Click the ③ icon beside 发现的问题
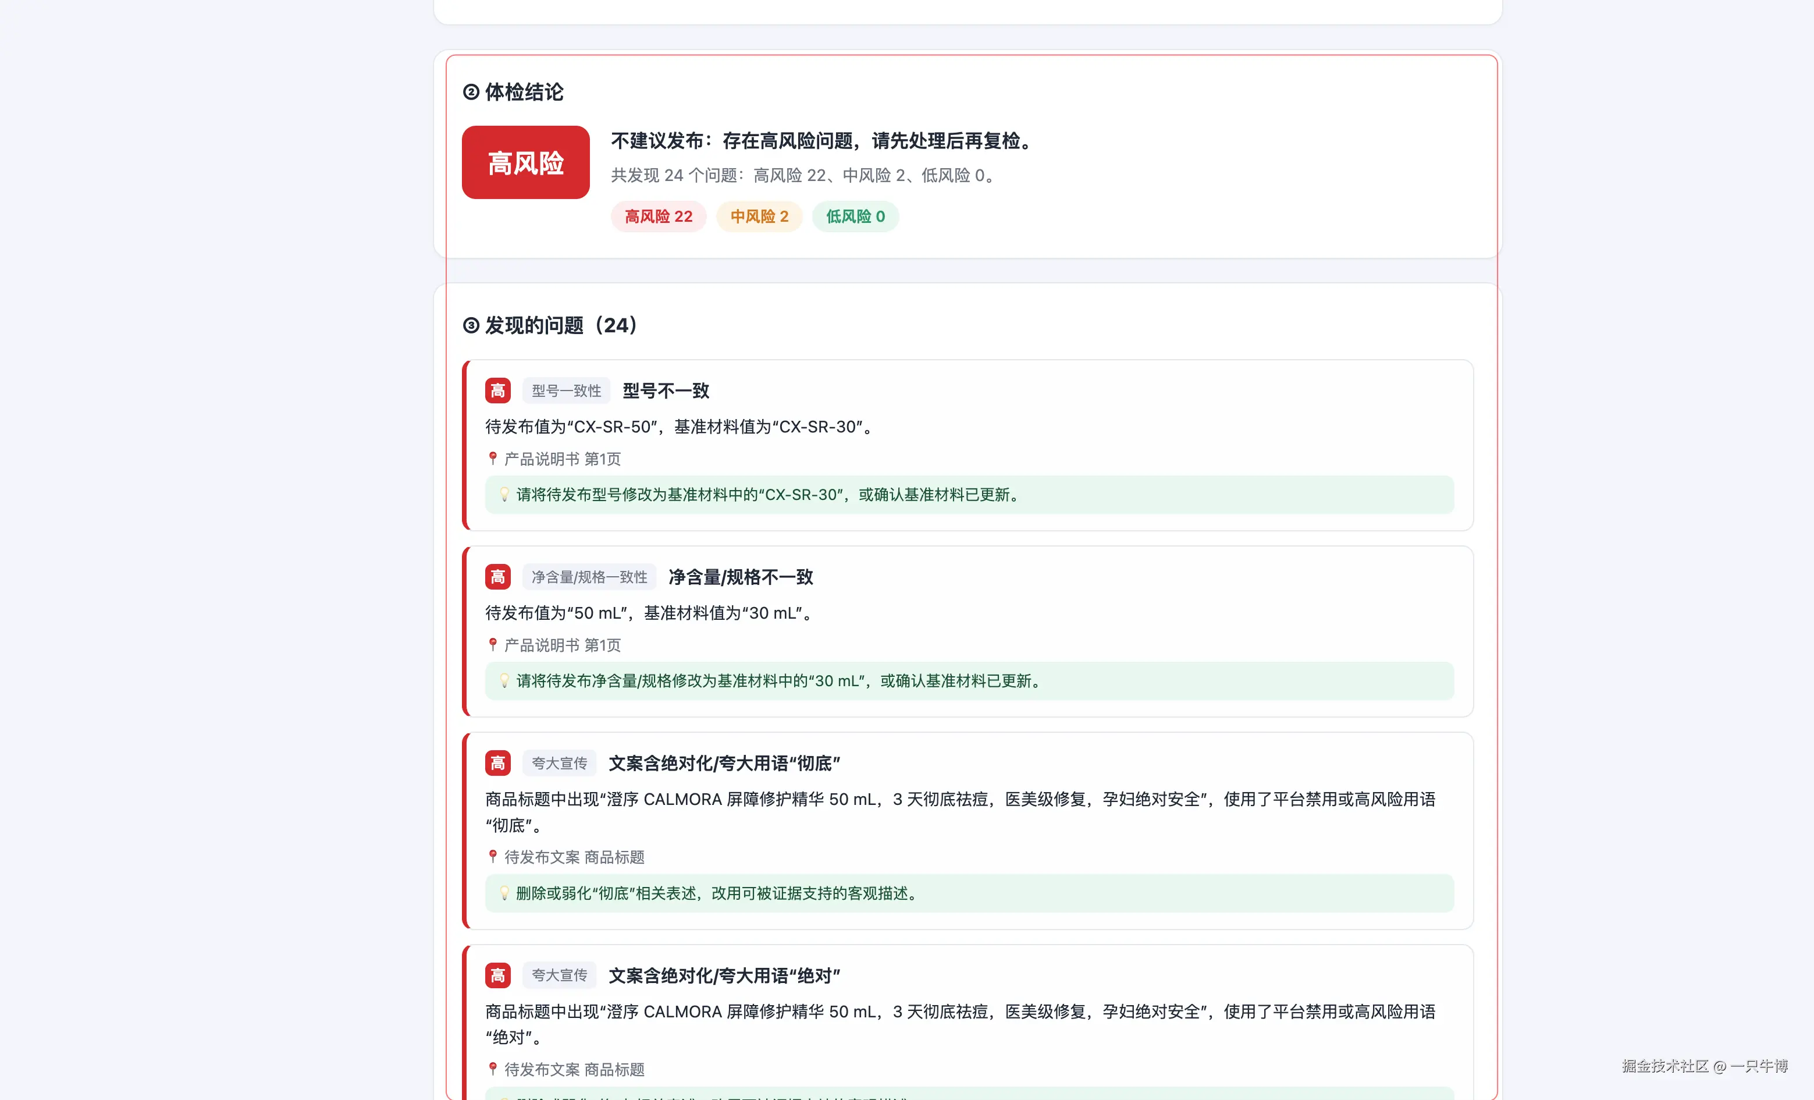 coord(471,325)
